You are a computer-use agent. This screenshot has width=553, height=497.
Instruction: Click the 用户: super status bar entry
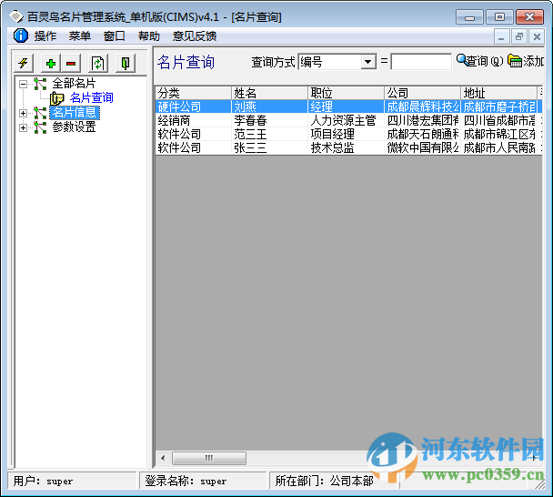(72, 481)
